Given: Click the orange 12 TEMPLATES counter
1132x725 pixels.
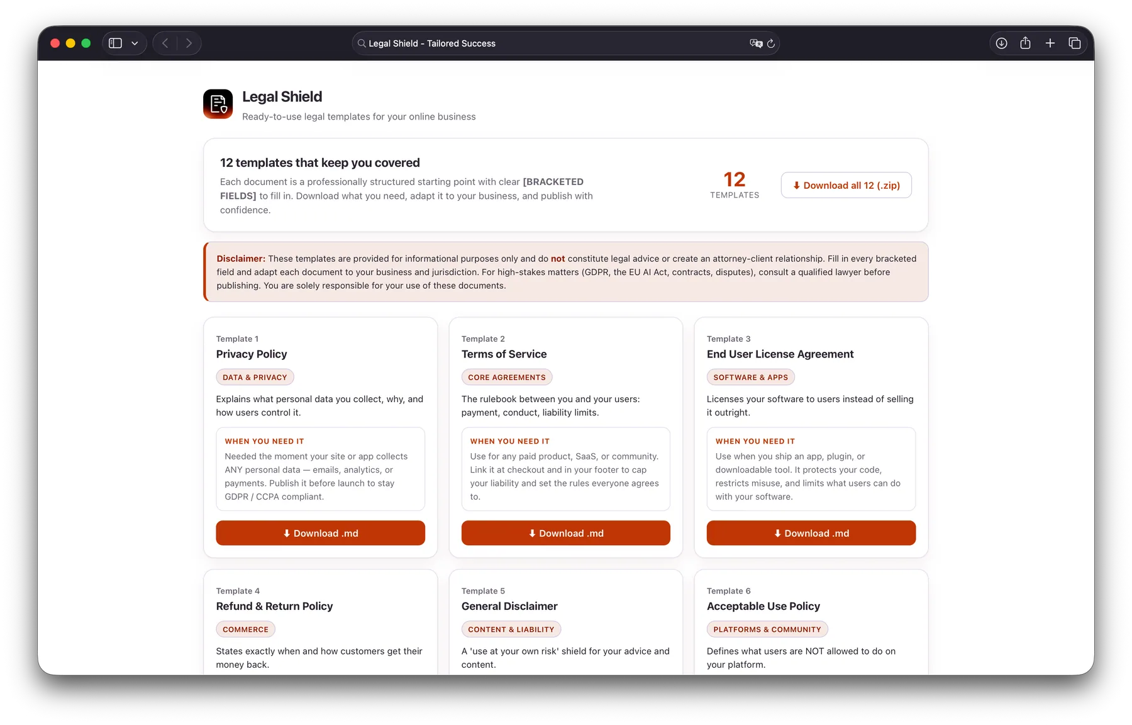Looking at the screenshot, I should click(735, 185).
